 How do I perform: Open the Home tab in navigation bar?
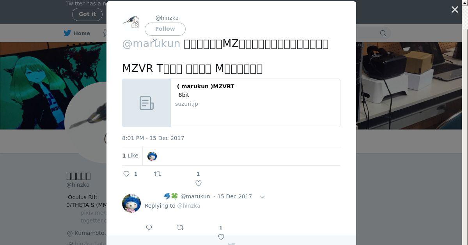tap(77, 33)
